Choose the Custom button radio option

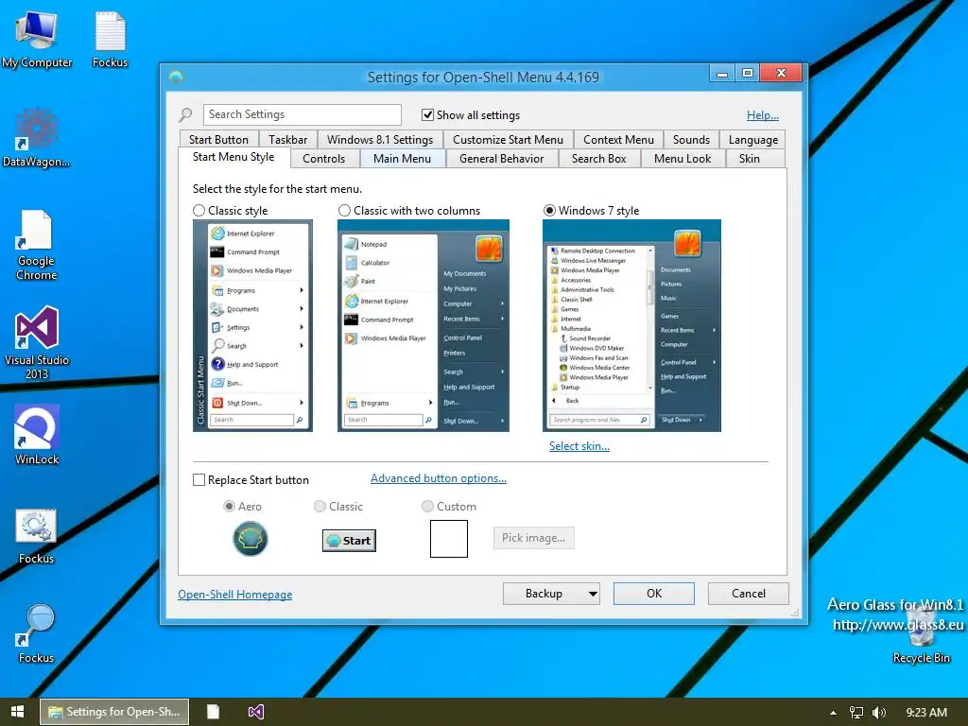click(x=427, y=507)
